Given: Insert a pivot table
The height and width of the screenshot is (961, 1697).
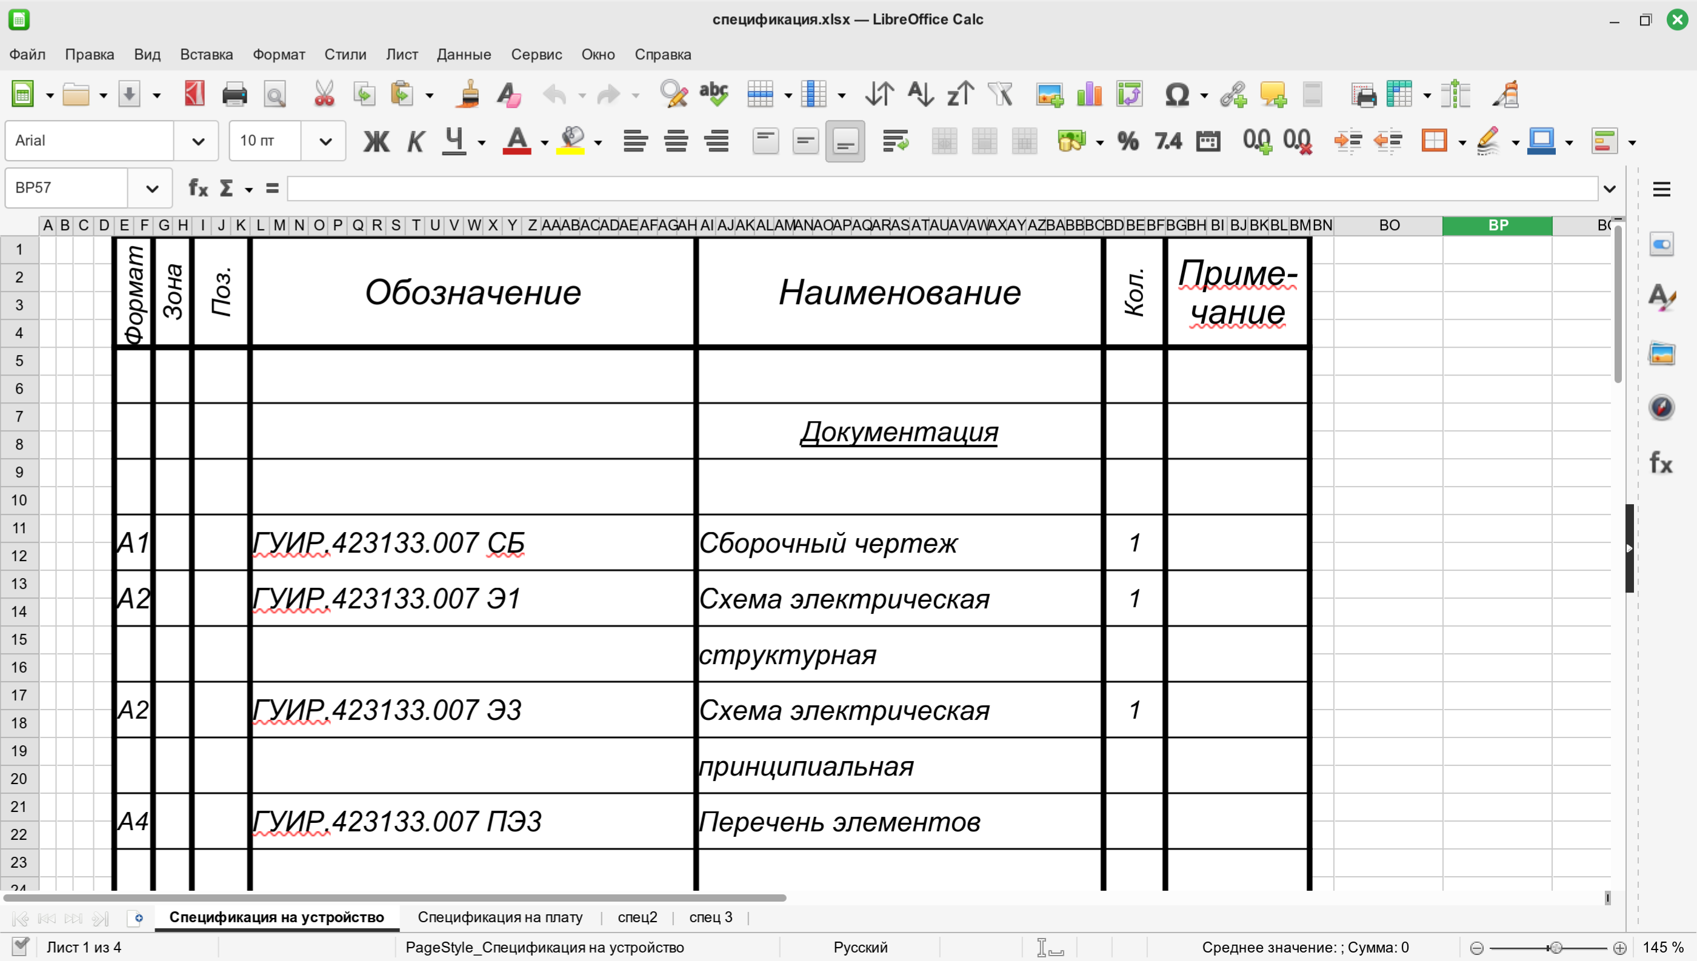Looking at the screenshot, I should [x=1129, y=95].
